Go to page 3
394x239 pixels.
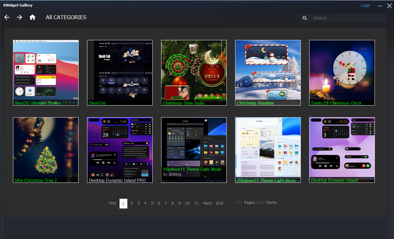pos(138,203)
